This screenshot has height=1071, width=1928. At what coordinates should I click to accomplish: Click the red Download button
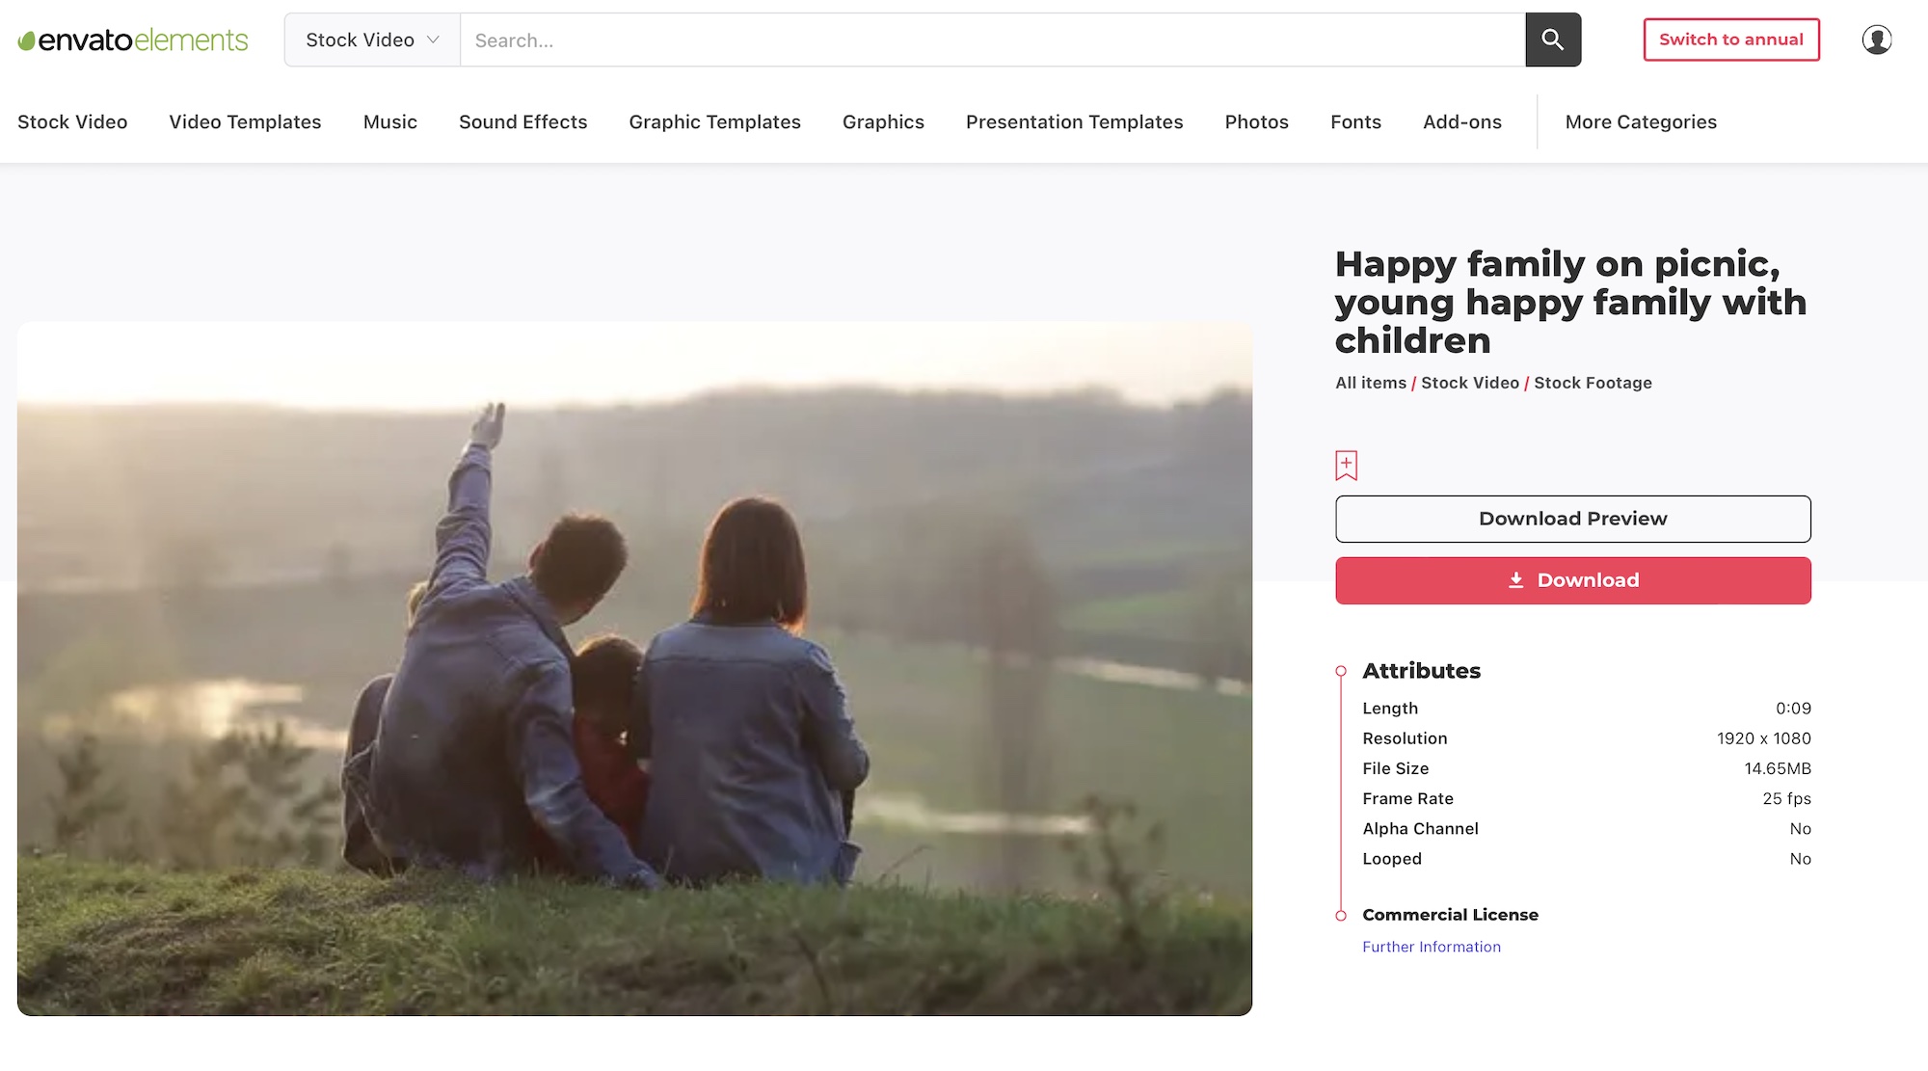click(1572, 580)
